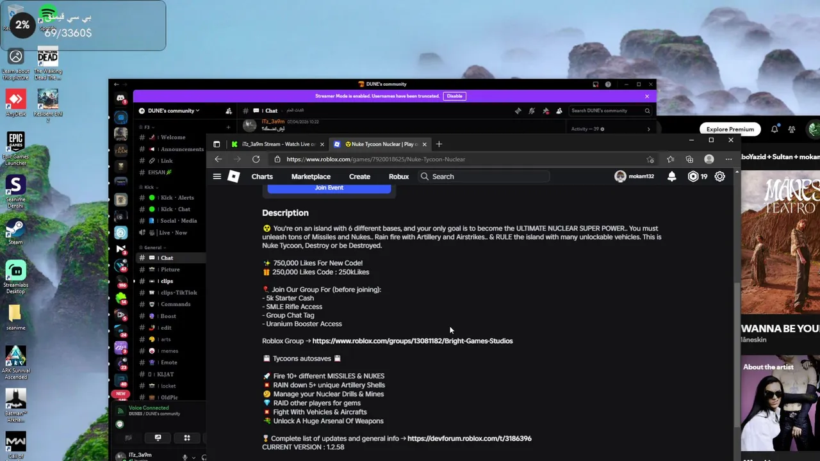Viewport: 820px width, 461px height.
Task: Collapse the F3 category in Discord
Action: point(147,127)
